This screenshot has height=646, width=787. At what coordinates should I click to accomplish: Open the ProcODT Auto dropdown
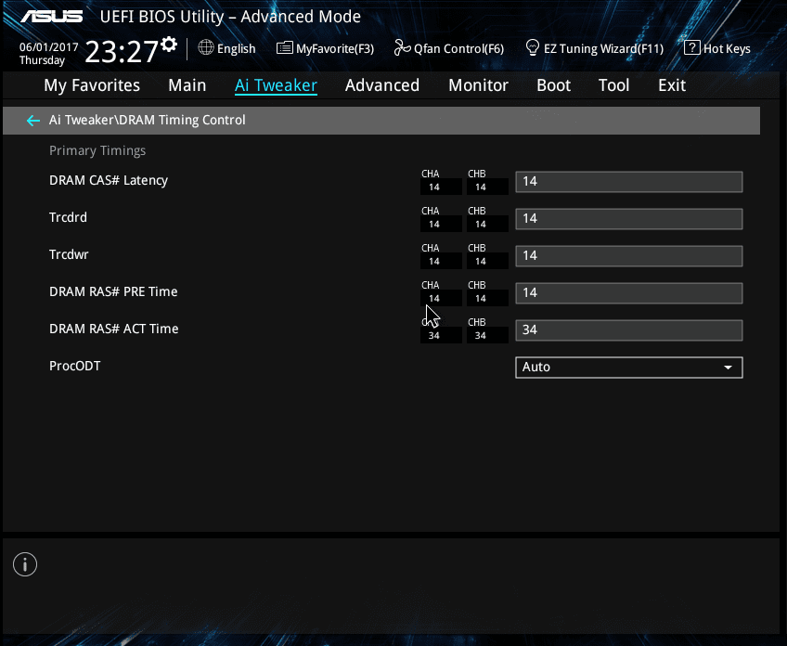629,368
